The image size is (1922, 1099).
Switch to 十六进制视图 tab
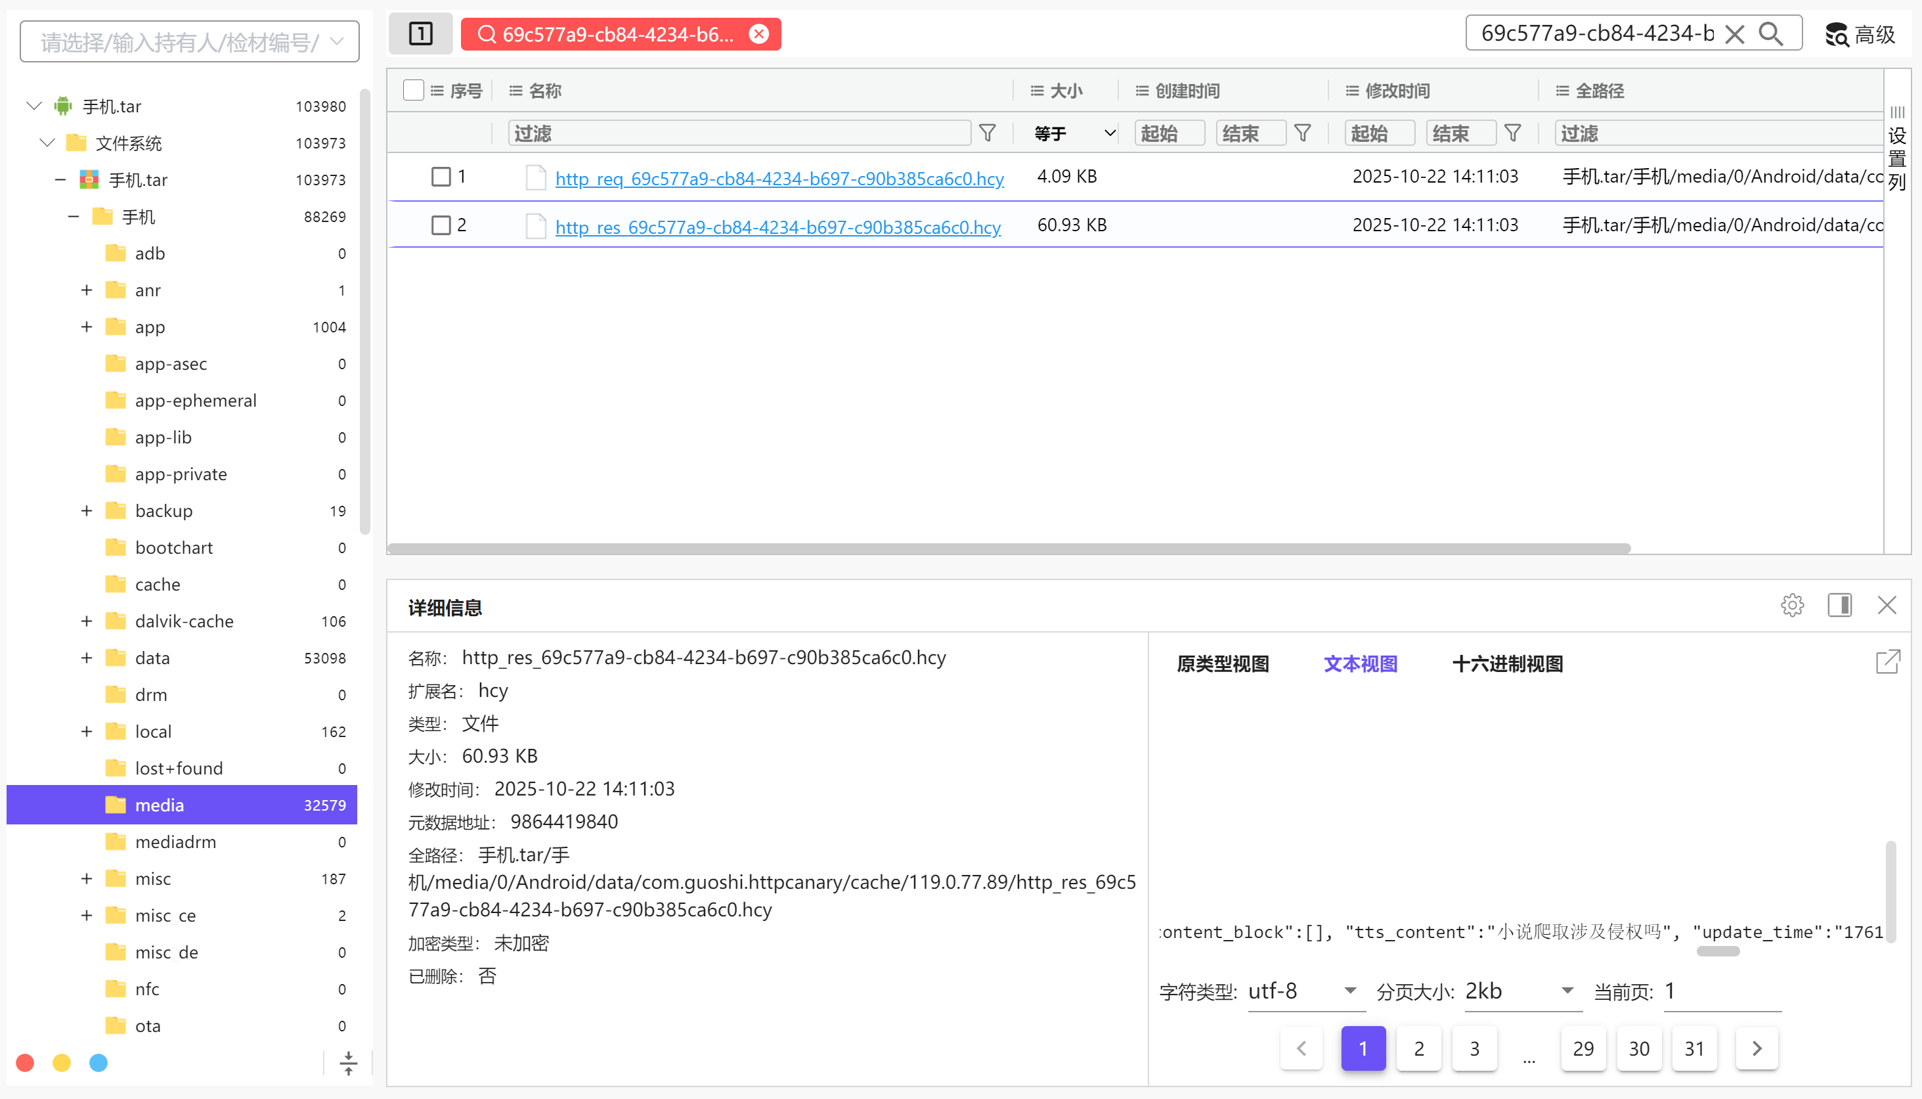(x=1507, y=663)
